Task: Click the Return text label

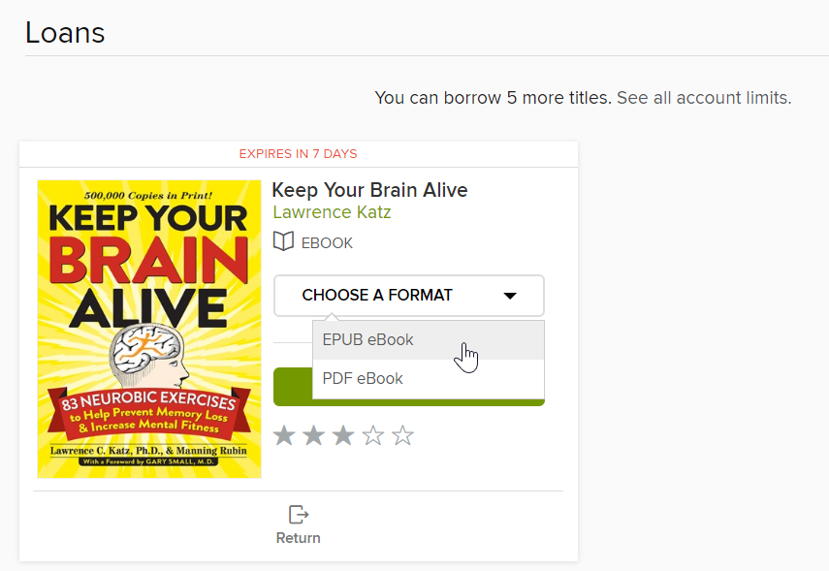Action: pos(299,538)
